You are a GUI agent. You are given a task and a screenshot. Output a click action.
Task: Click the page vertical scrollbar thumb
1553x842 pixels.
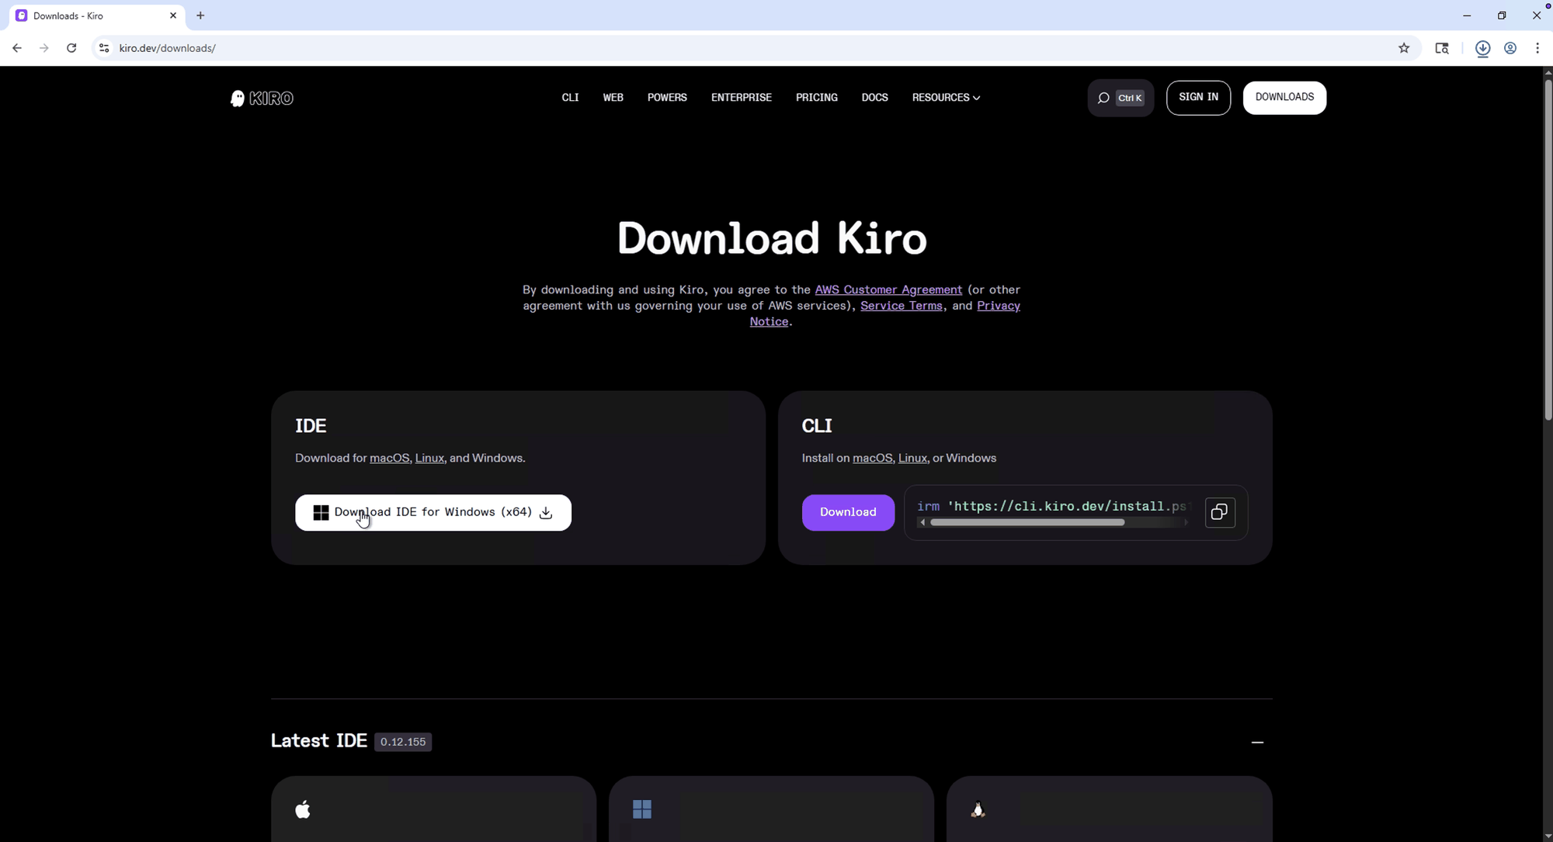pos(1548,248)
